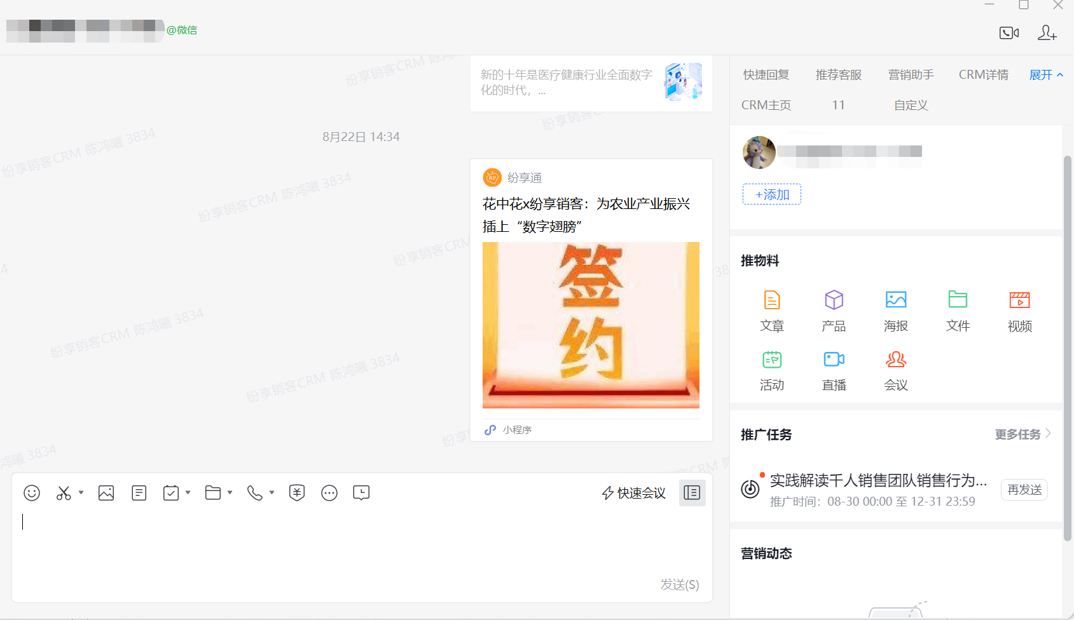
Task: Click the 纷享通 sender logo icon
Action: 492,177
